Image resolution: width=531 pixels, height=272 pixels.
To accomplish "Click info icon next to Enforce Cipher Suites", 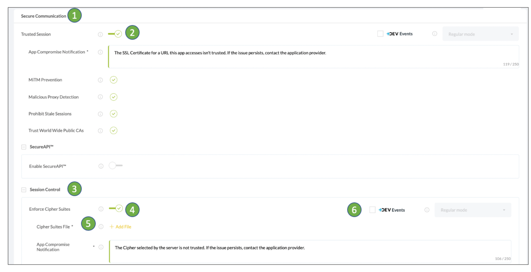I will (x=101, y=209).
